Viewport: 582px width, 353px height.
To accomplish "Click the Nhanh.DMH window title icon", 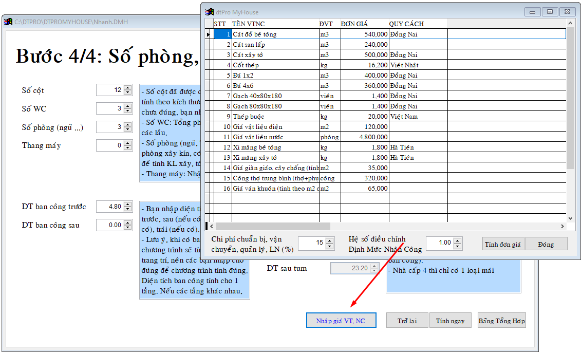I will coord(8,22).
